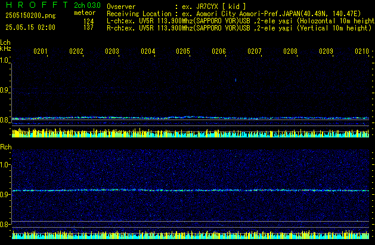Click the Lch 1.0 frequency label

coord(4,60)
